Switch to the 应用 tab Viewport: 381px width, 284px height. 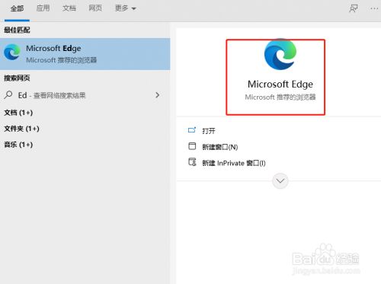43,8
